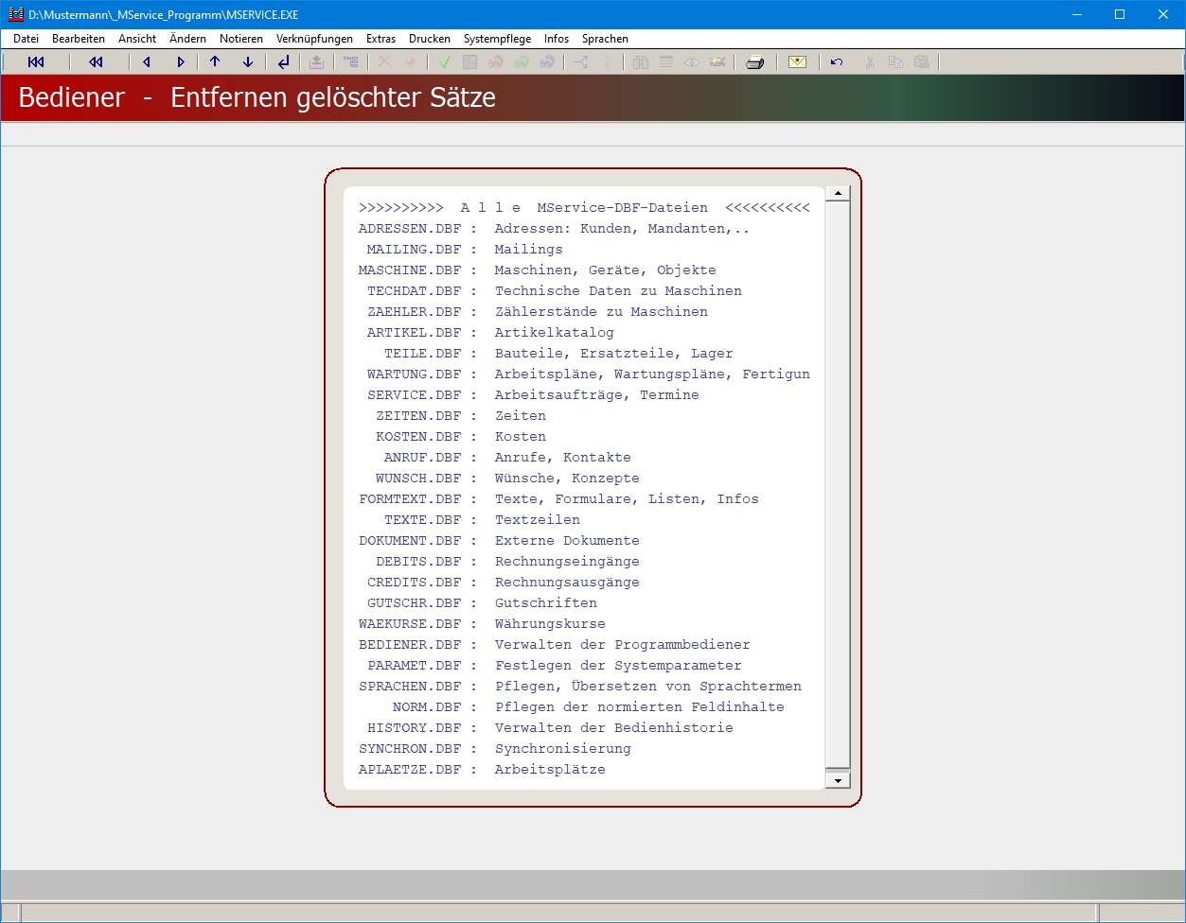Open the Verknüpfungen menu
1186x923 pixels.
[314, 39]
